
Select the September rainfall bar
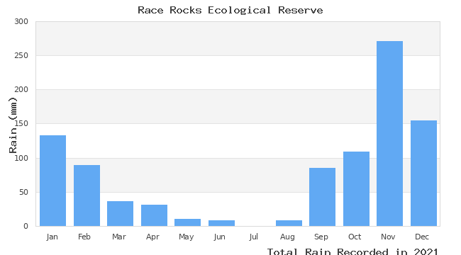click(x=322, y=197)
